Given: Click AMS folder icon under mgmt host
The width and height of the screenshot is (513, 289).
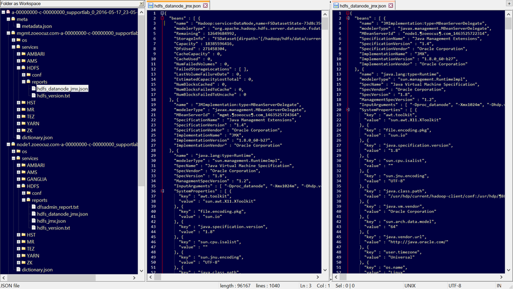Looking at the screenshot, I should 24,61.
